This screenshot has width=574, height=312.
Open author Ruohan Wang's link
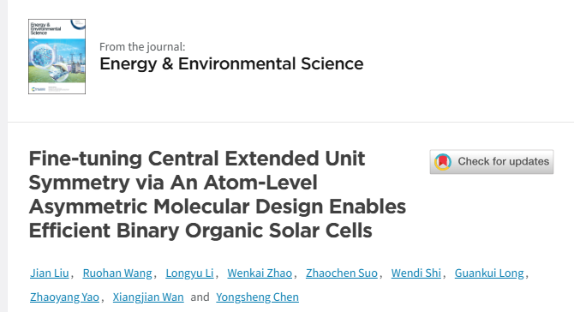coord(117,273)
